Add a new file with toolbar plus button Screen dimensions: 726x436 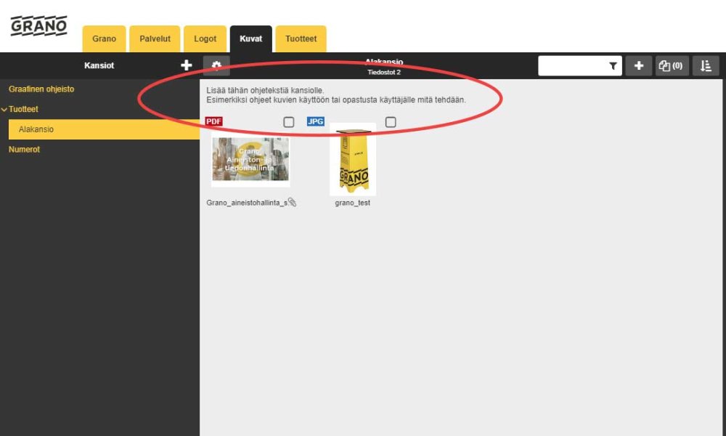[x=638, y=66]
